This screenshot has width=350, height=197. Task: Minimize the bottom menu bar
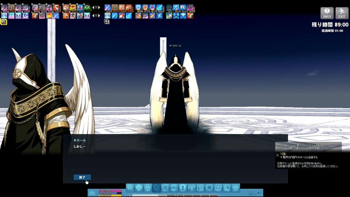(x=251, y=193)
